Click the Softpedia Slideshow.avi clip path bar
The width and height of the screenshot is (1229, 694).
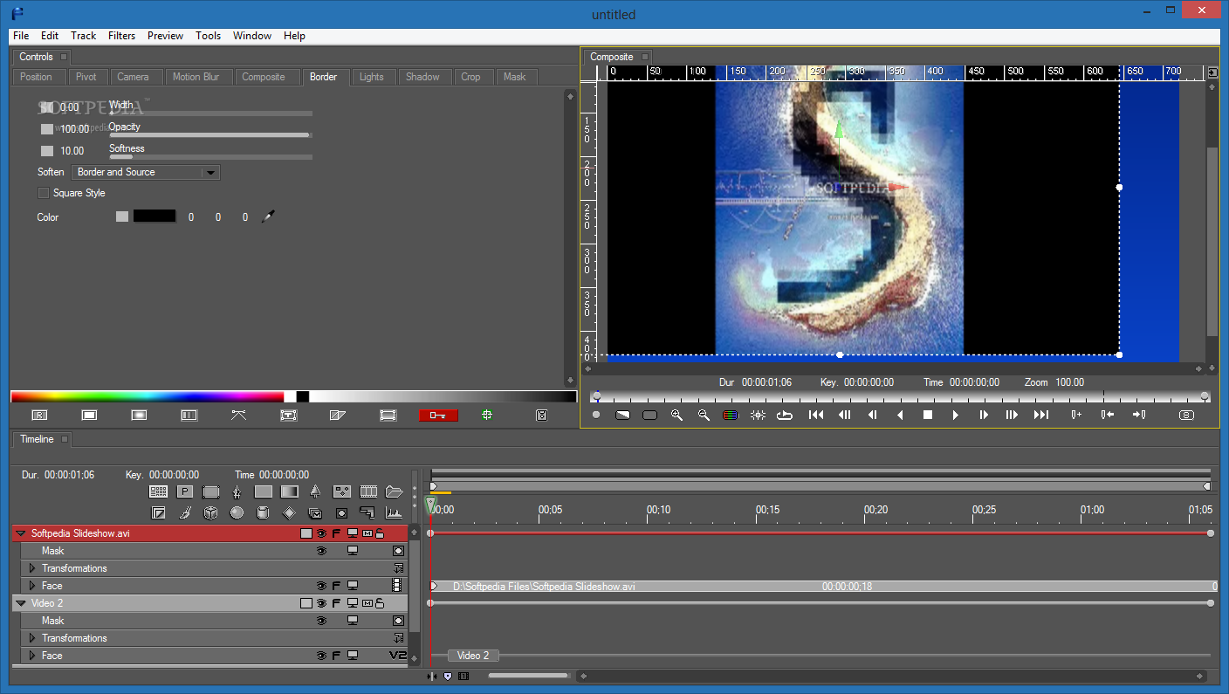[x=823, y=587]
